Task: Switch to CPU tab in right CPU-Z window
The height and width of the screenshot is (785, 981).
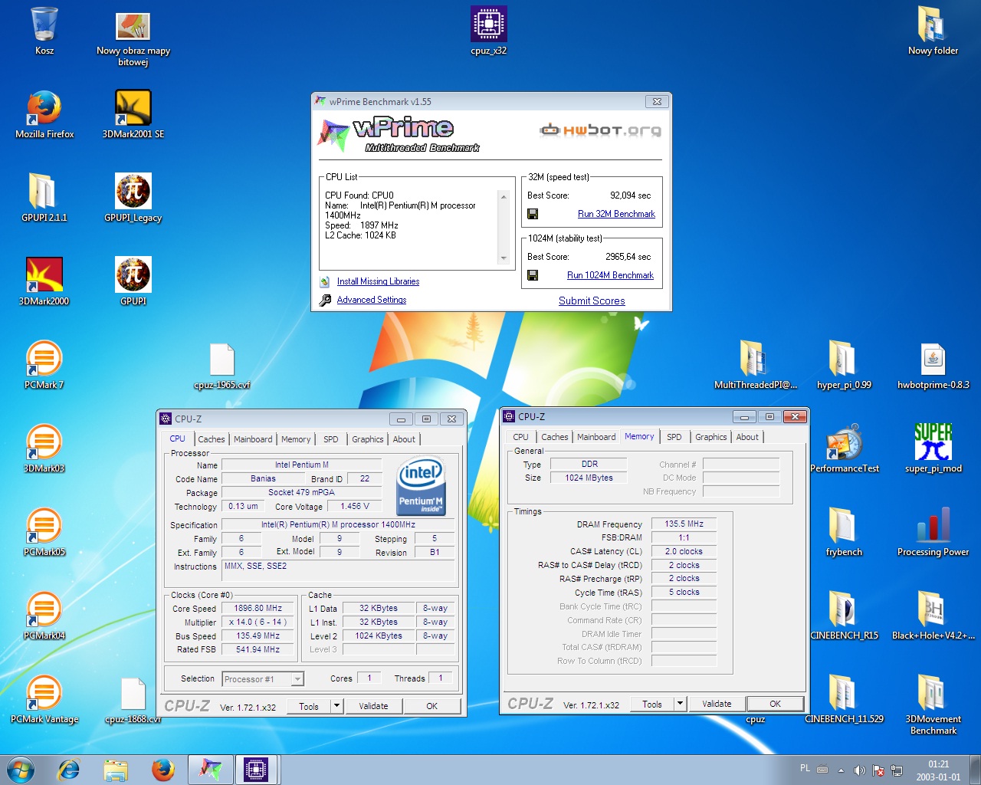Action: pos(520,437)
